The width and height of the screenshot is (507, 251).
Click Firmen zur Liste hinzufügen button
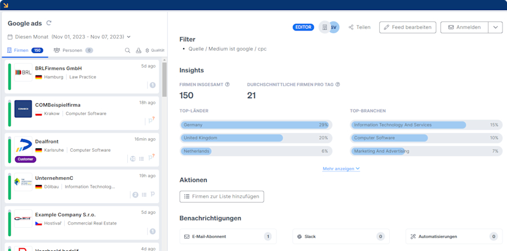pos(222,197)
